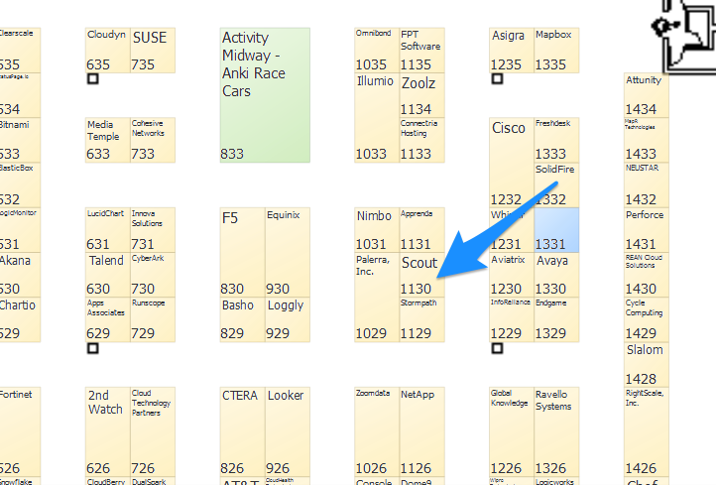The height and width of the screenshot is (485, 716).
Task: Select the Talend booth 630
Action: 108,275
